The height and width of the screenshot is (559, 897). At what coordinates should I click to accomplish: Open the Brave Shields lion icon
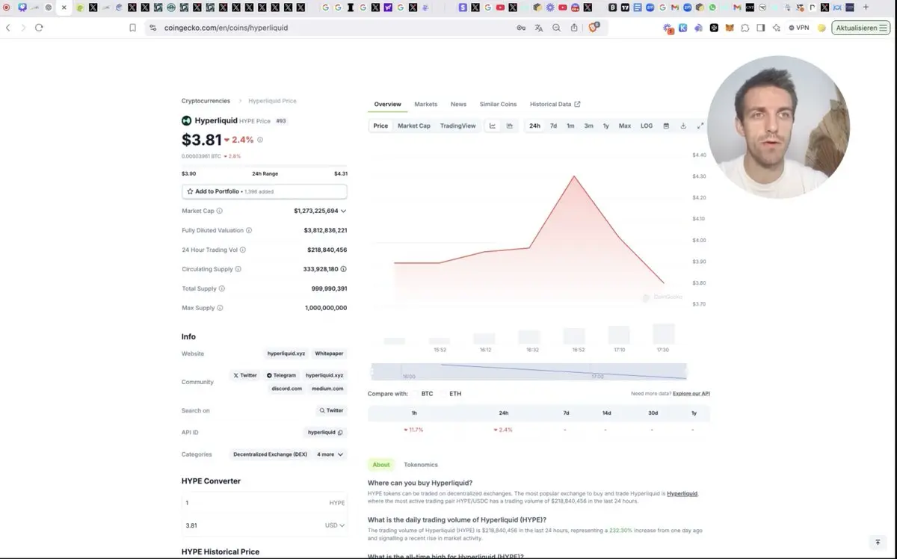pos(594,27)
